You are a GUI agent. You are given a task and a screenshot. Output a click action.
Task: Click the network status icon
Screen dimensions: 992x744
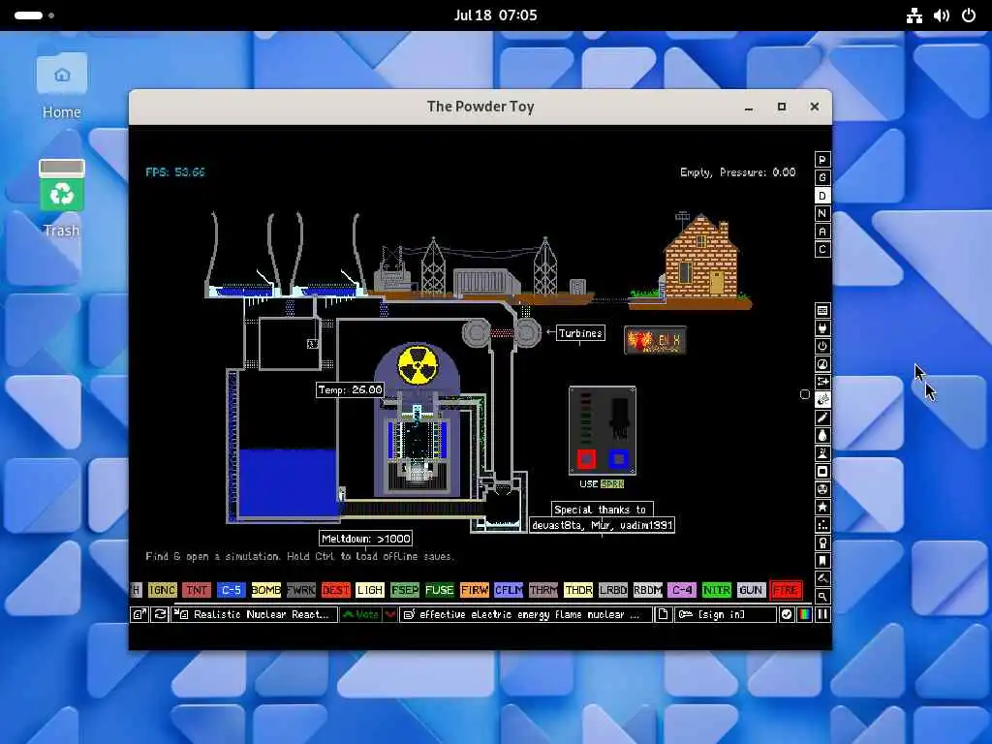914,15
